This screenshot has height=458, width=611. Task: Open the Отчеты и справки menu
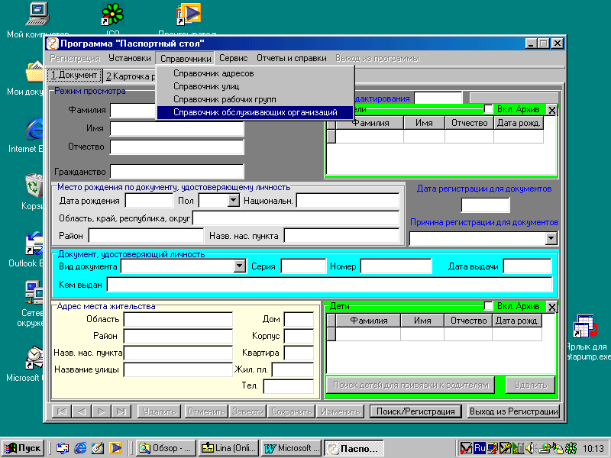292,58
